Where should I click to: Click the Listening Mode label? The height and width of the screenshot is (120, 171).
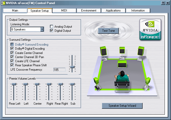20,24
